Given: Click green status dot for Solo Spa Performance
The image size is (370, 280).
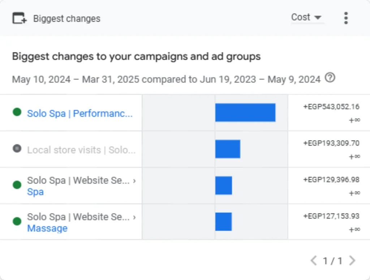Looking at the screenshot, I should pos(17,112).
